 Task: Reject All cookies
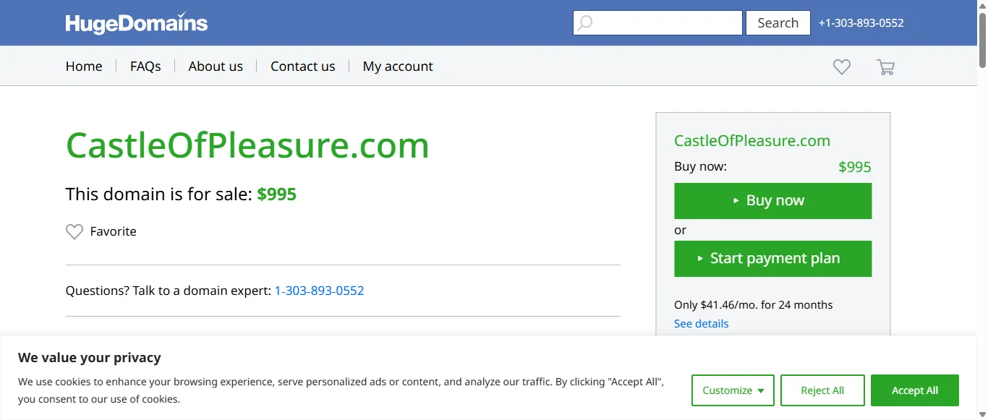point(822,390)
